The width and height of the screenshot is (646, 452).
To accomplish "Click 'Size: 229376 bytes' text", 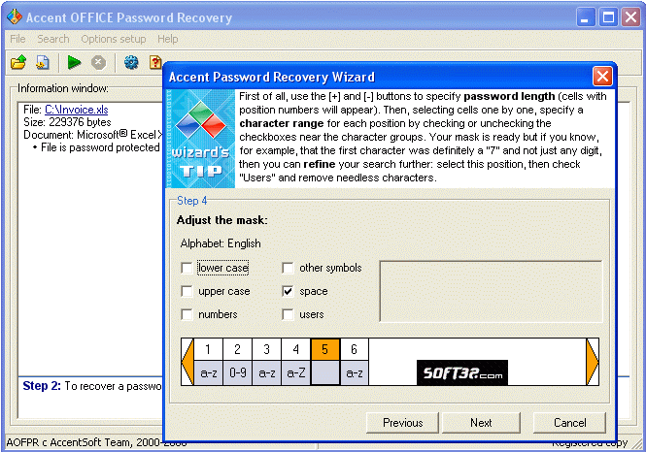I will 67,122.
